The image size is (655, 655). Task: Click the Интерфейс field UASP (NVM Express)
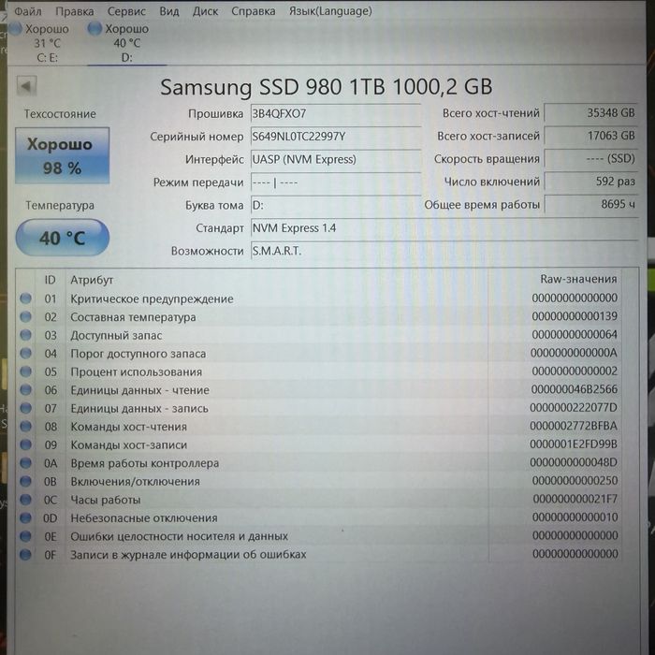tap(335, 160)
